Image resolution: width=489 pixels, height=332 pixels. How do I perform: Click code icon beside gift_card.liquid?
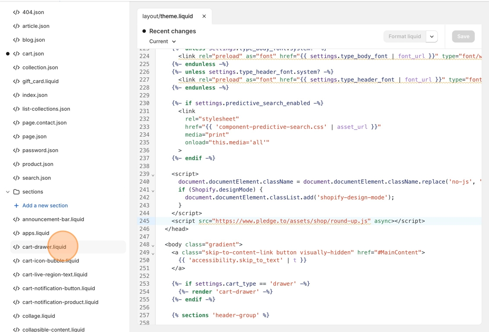[x=16, y=81]
